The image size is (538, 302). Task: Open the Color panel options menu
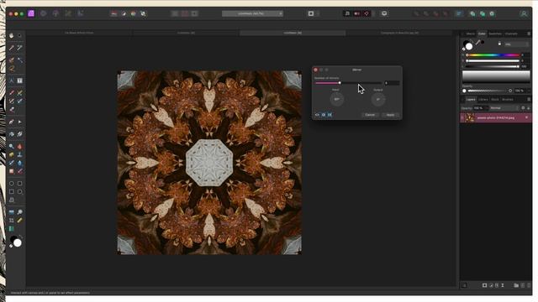coord(529,34)
